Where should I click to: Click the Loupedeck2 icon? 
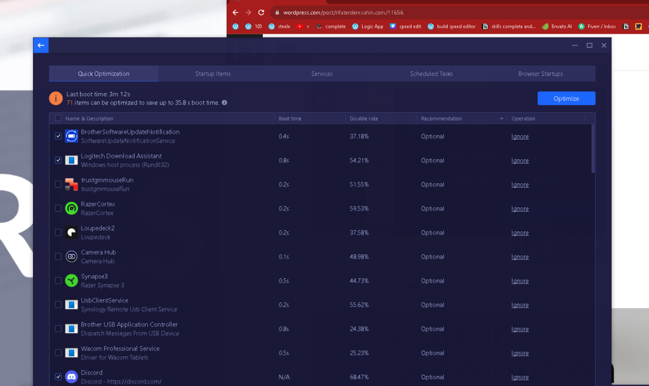71,232
